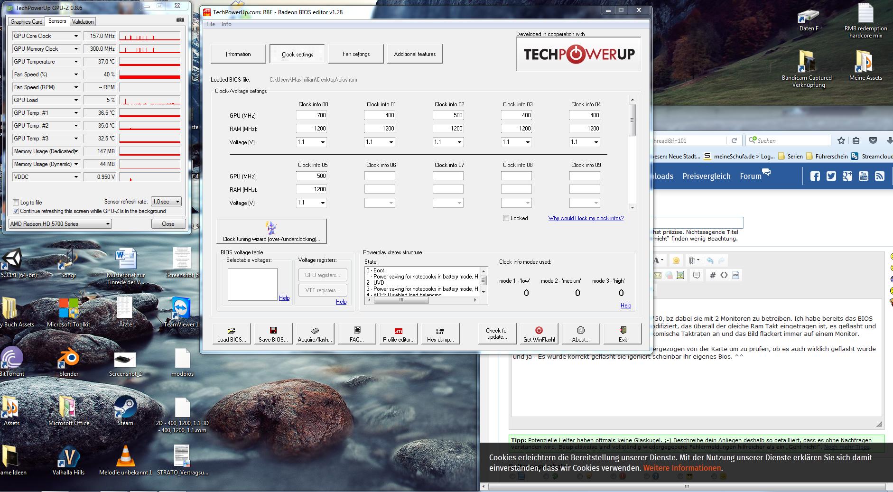Open the GPU Core Clock sensor dropdown
This screenshot has height=492, width=893.
(x=76, y=36)
